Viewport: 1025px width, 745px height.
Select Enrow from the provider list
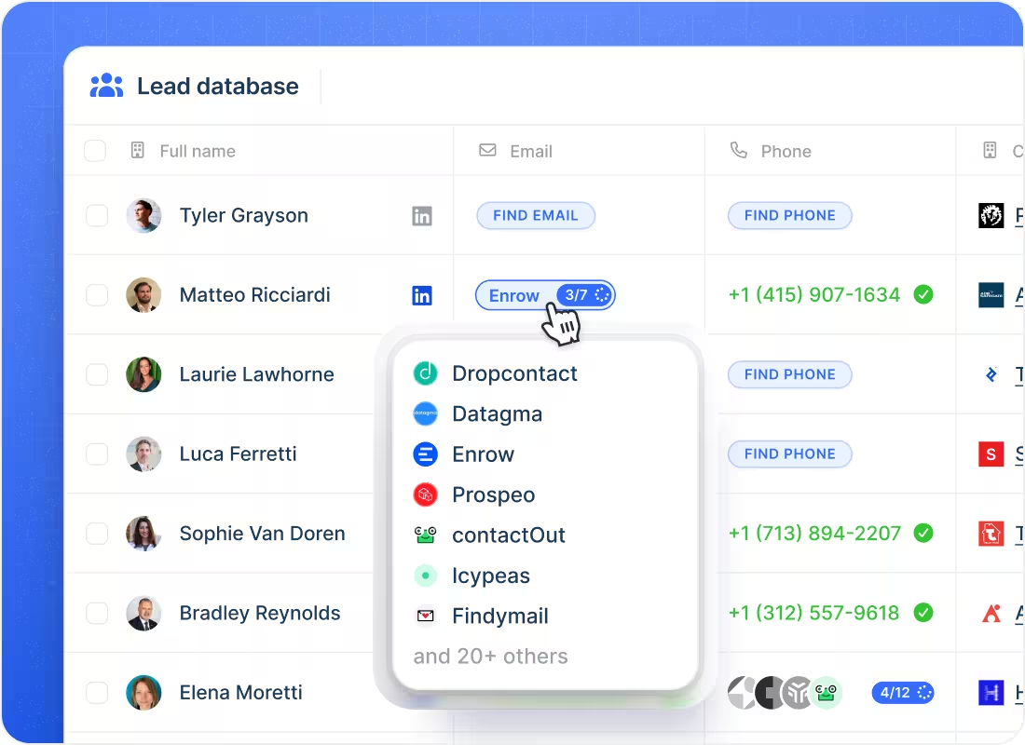[483, 454]
